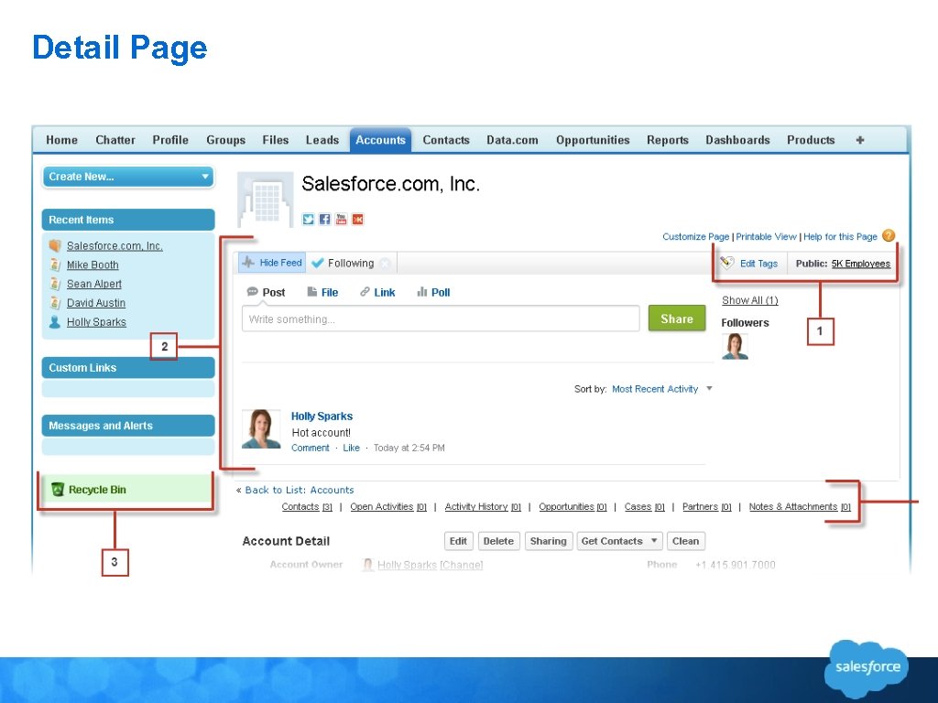Open the Sort by Most Recent Activity dropdown

661,389
